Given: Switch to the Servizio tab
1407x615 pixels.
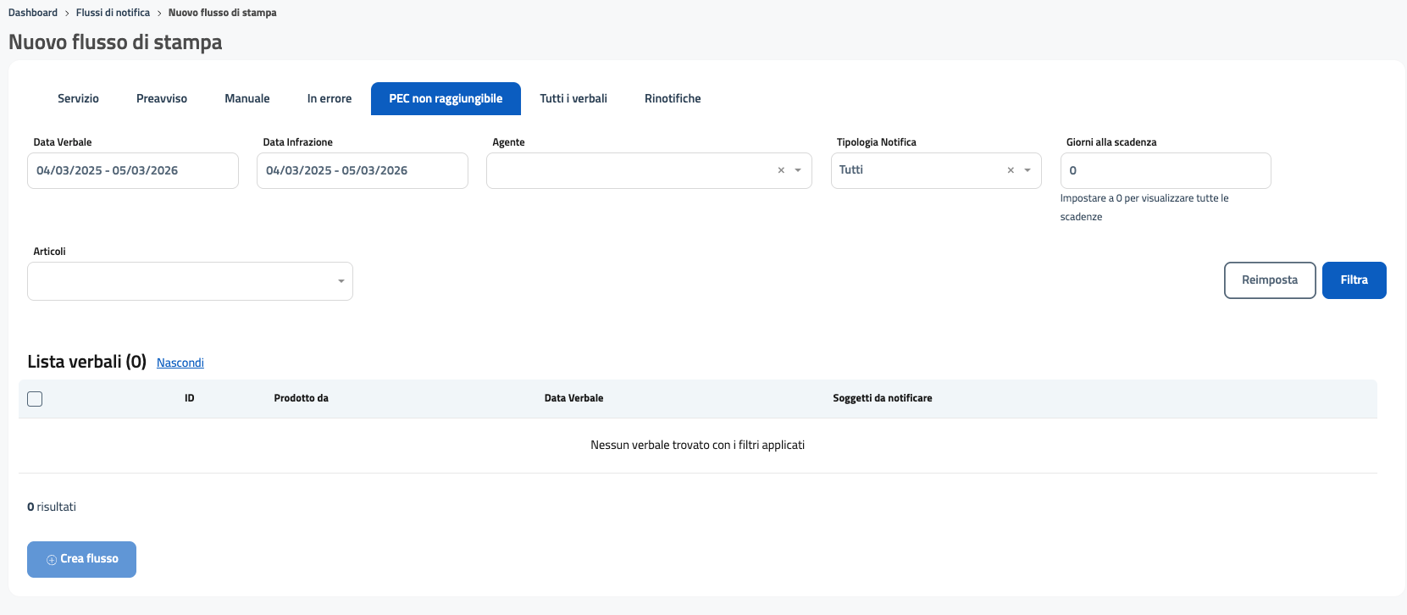Looking at the screenshot, I should click(x=78, y=98).
